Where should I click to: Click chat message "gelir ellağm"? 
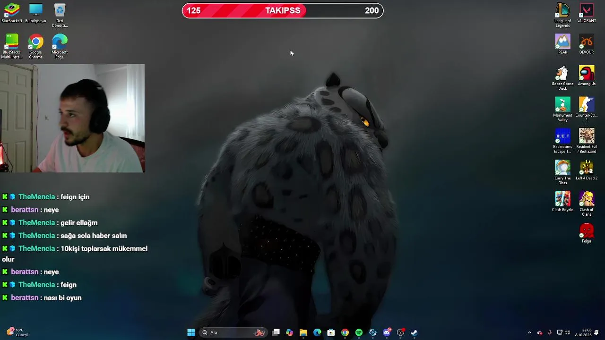click(x=79, y=223)
